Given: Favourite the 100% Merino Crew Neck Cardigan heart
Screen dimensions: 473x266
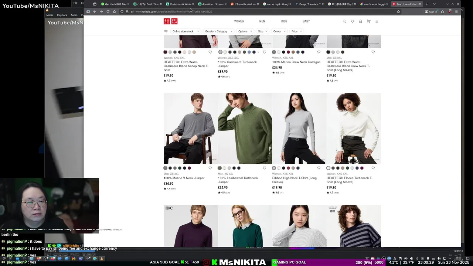Looking at the screenshot, I should coord(319,52).
